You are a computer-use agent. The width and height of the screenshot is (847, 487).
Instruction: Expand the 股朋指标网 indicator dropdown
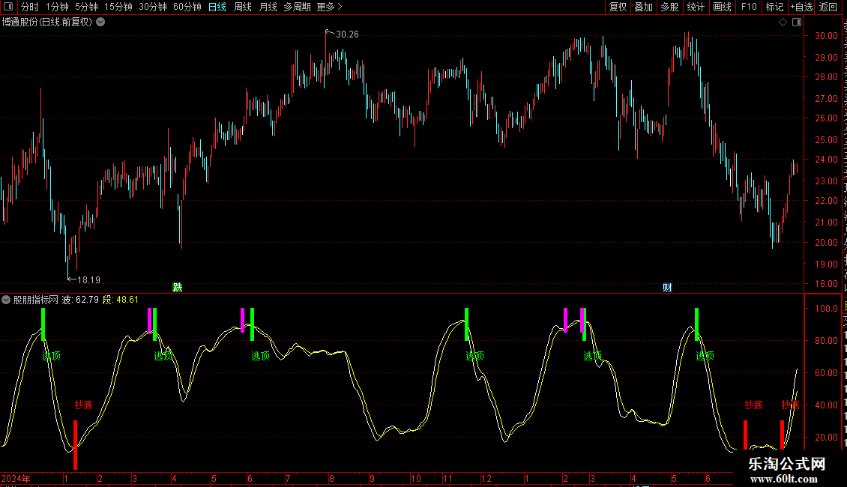click(x=6, y=300)
